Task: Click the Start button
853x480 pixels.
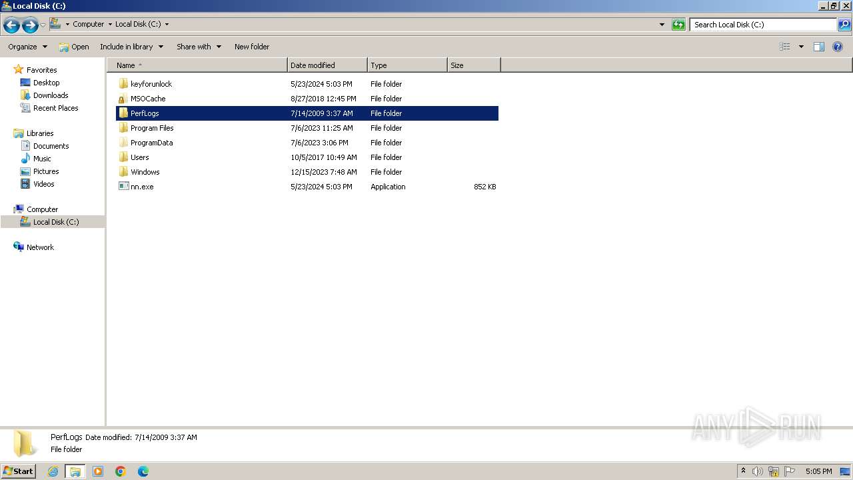Action: 18,471
